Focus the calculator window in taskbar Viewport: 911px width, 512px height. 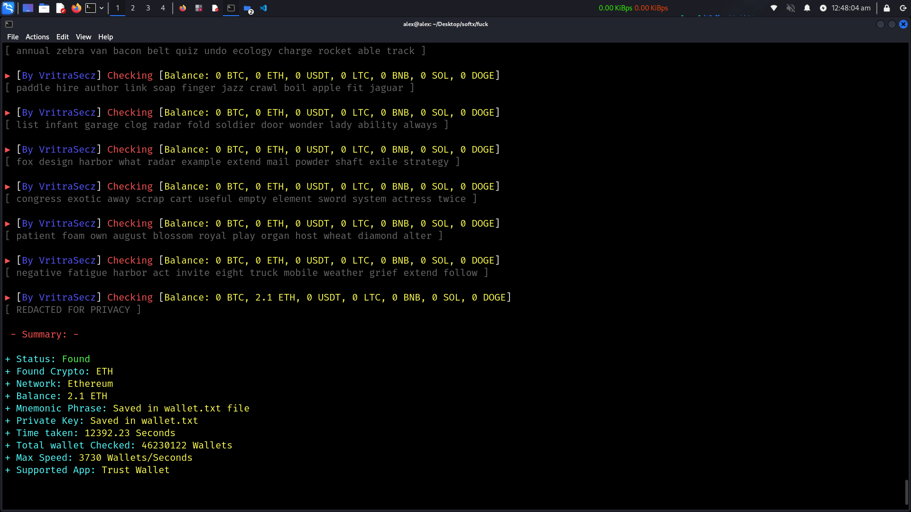[199, 8]
